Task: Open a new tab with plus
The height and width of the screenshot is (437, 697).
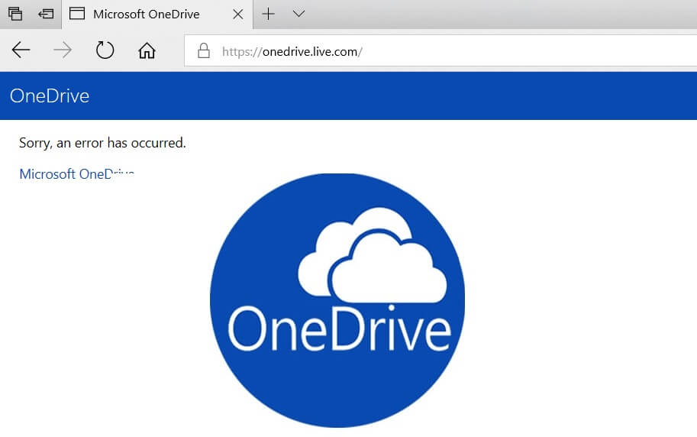Action: (269, 14)
